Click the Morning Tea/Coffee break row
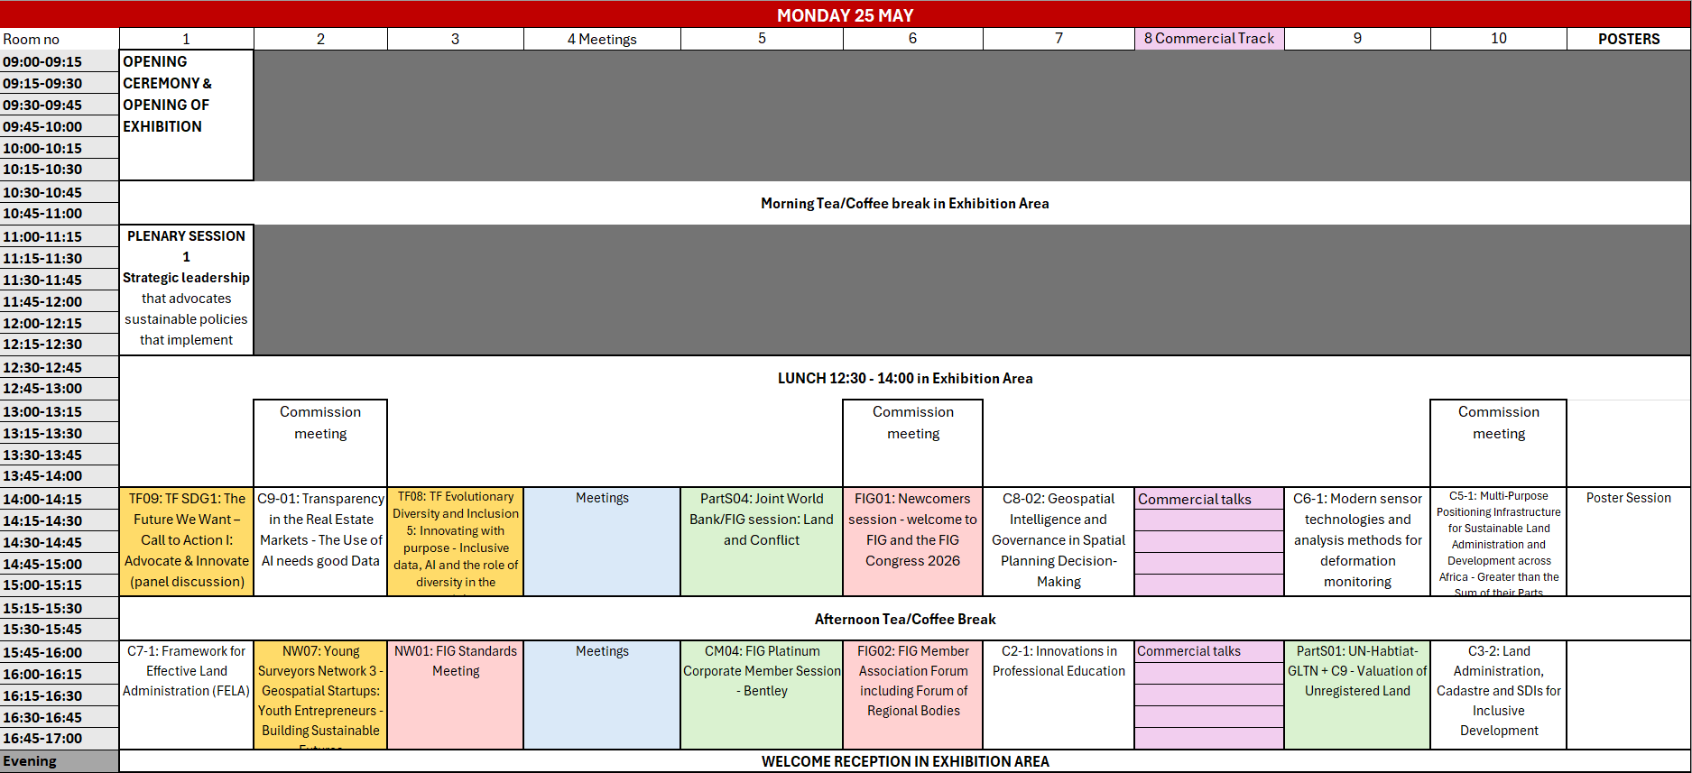 point(904,203)
